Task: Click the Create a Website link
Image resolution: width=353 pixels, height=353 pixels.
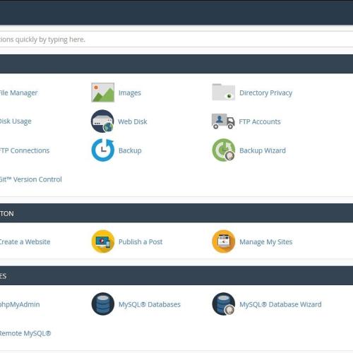Action: pyautogui.click(x=25, y=241)
